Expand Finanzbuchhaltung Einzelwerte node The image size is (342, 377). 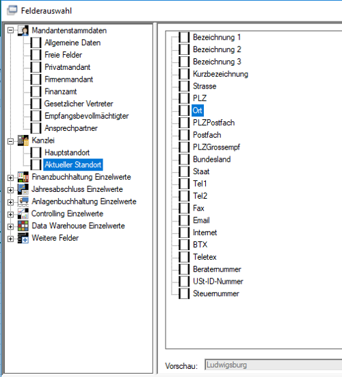10,178
